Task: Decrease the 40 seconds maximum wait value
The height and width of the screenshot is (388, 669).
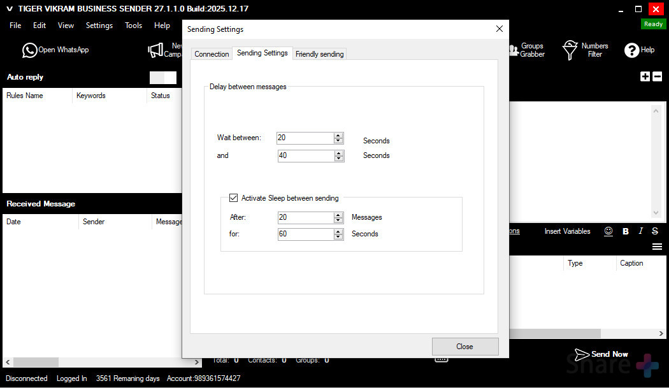Action: click(339, 159)
